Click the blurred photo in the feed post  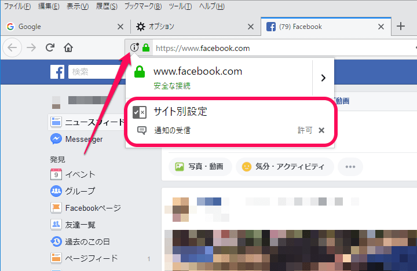pos(291,250)
